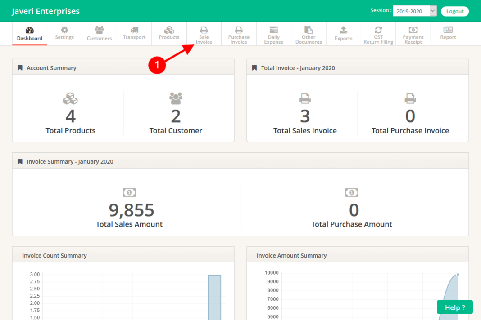
Task: Open the Session year dropdown
Action: [x=431, y=11]
